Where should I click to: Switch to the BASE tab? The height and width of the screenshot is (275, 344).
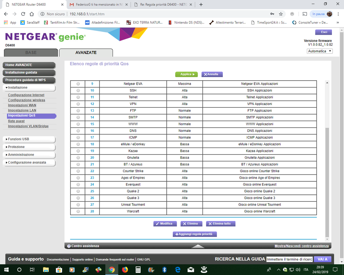click(x=31, y=53)
